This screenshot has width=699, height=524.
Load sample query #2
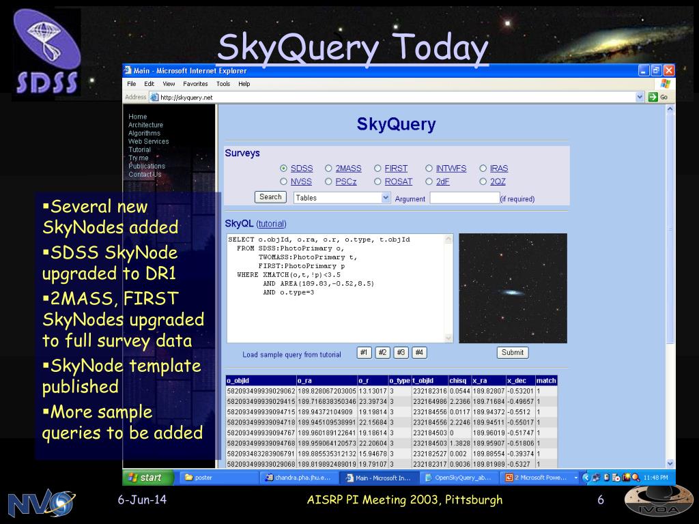tap(382, 353)
